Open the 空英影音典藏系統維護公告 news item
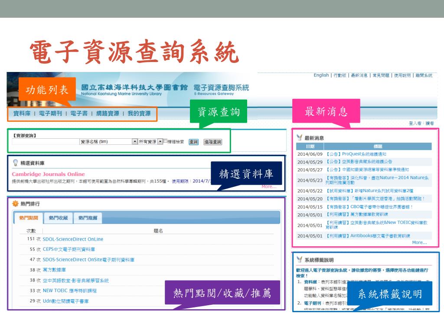 coord(359,162)
